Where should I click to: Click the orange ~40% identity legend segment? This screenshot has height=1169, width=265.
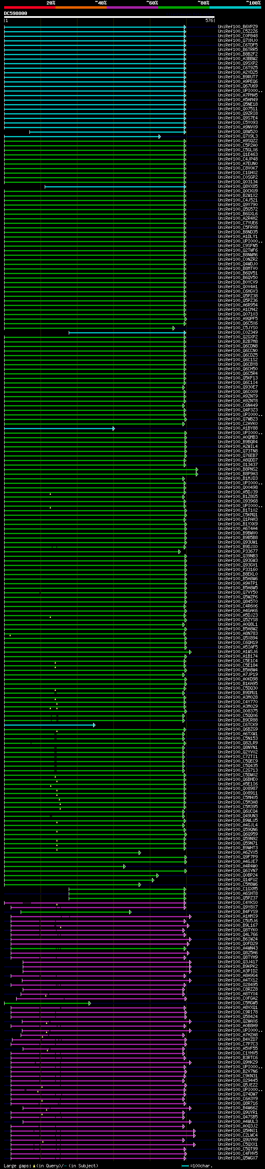point(81,7)
